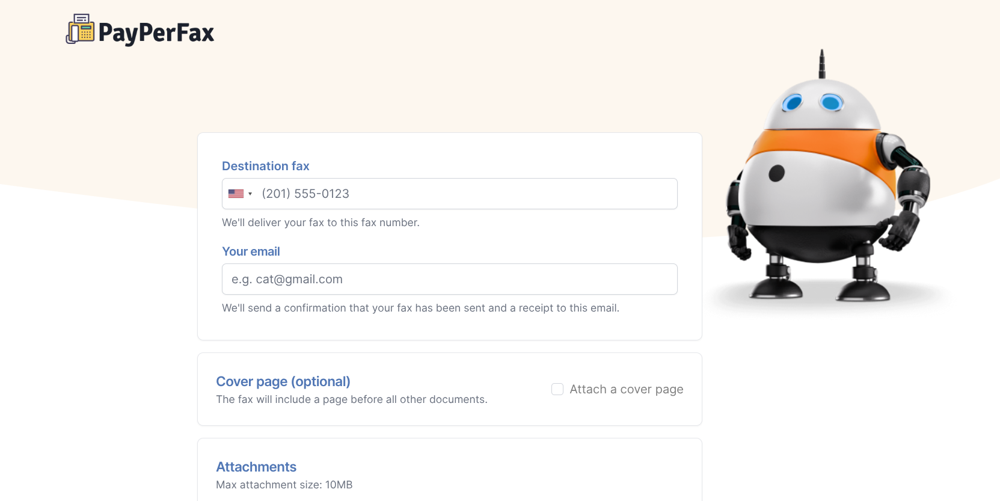Click the Your email label
This screenshot has height=501, width=1000.
tap(251, 251)
